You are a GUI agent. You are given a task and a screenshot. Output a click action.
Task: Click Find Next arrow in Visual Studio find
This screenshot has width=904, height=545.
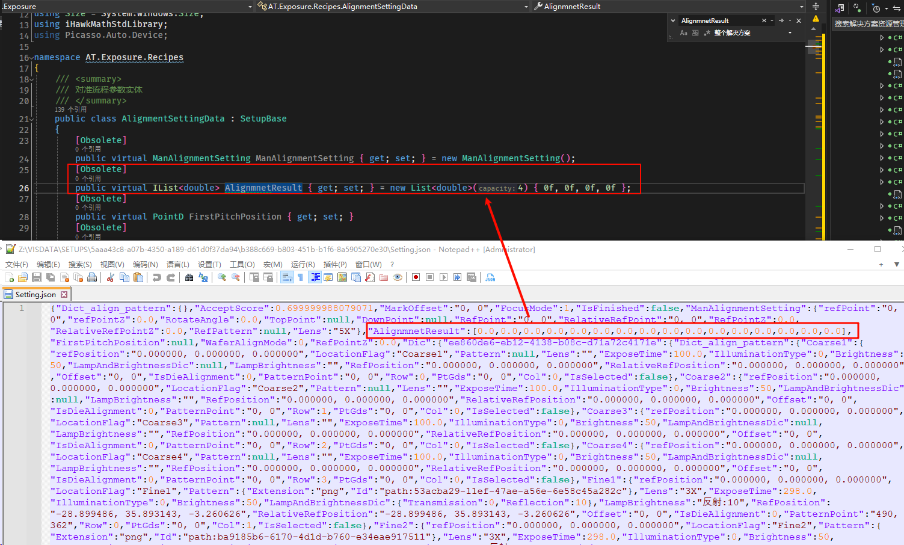coord(781,20)
